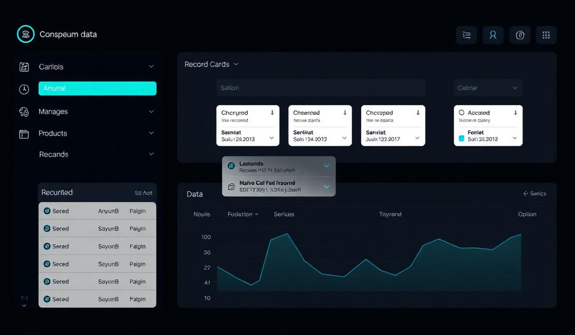Viewport: 575px width, 335px height.
Task: Click the timer icon in the top bar
Action: click(x=520, y=35)
